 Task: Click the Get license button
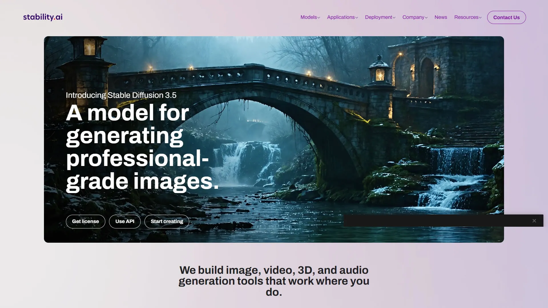pyautogui.click(x=85, y=221)
